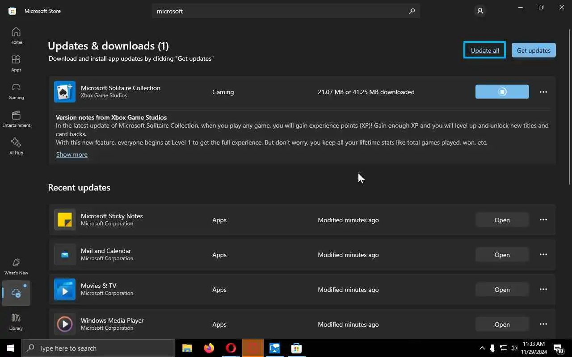Screen dimensions: 572x357
Task: Click the volume speaker tray icon
Action: (x=514, y=348)
